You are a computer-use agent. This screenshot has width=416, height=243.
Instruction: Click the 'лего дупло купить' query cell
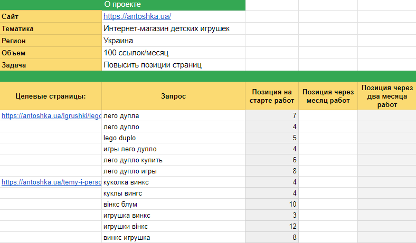click(x=133, y=160)
